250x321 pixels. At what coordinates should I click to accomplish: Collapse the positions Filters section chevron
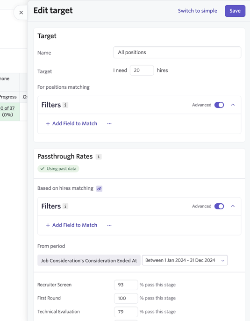pos(233,105)
